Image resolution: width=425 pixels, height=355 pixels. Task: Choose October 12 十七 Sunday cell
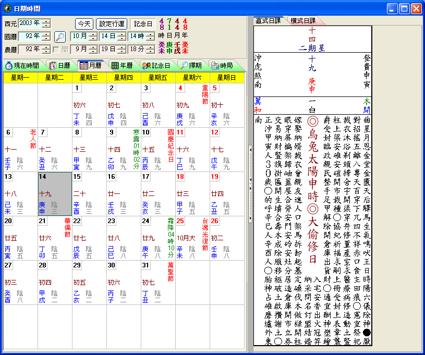[227, 150]
